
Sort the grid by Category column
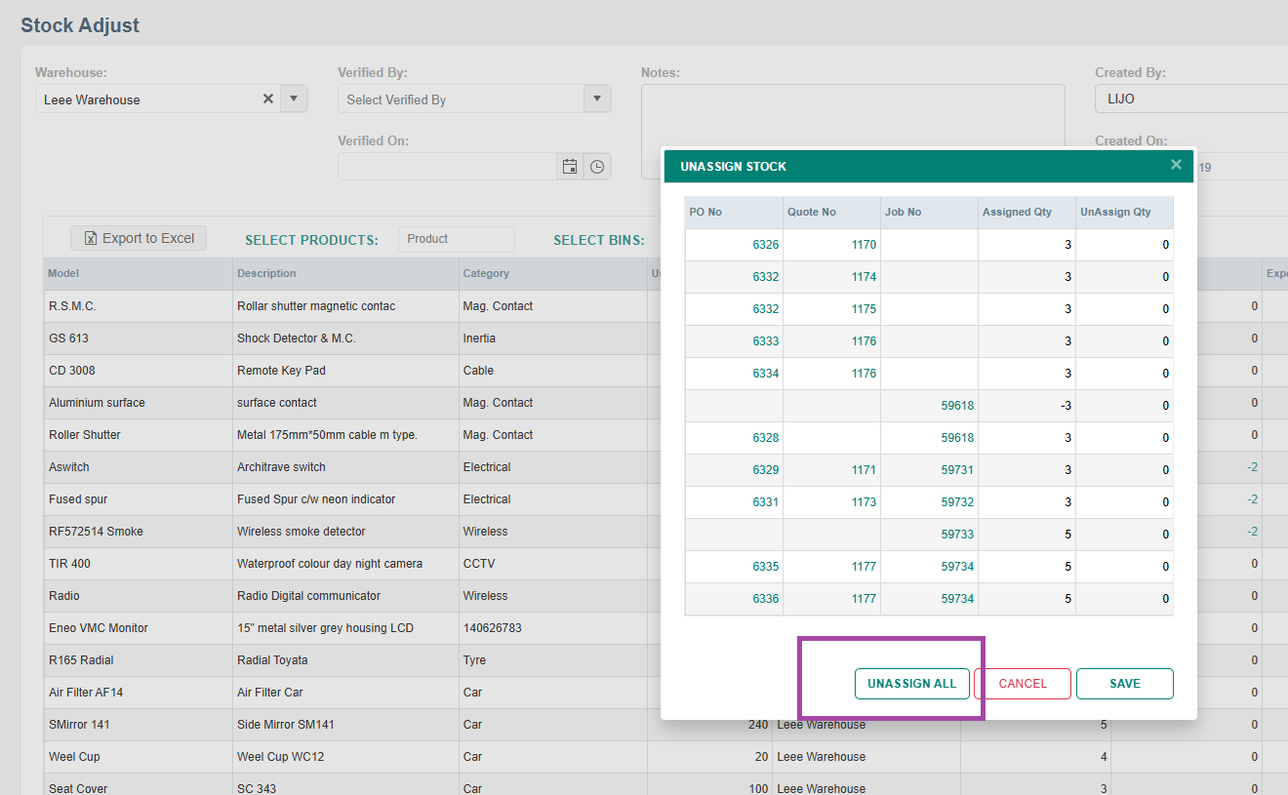(486, 273)
